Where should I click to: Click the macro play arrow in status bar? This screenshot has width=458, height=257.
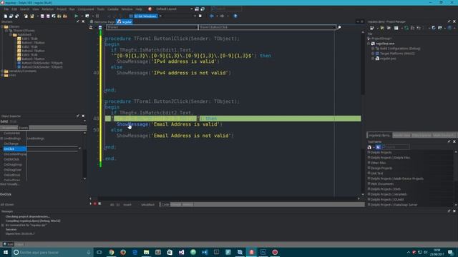(x=91, y=204)
